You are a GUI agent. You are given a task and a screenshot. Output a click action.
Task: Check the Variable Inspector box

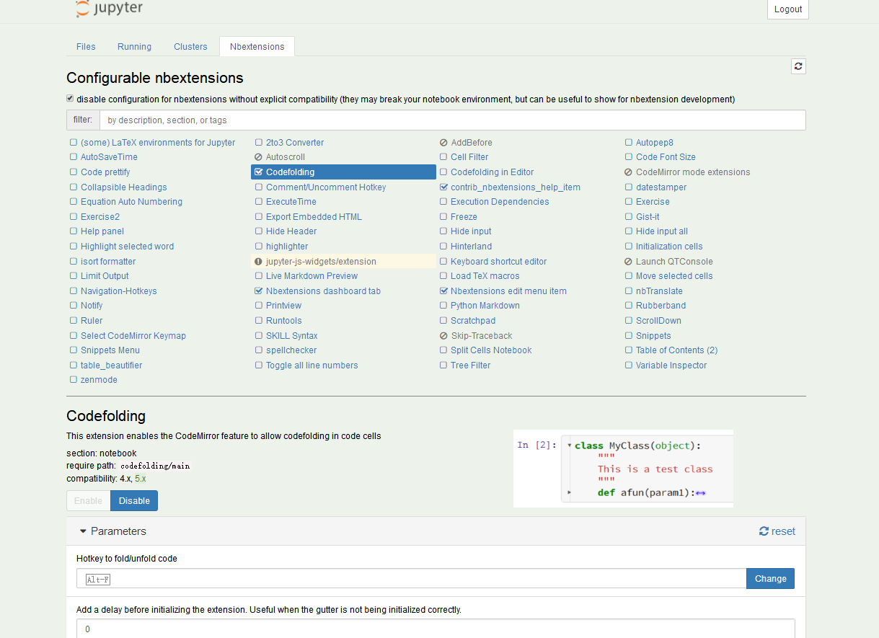click(629, 365)
